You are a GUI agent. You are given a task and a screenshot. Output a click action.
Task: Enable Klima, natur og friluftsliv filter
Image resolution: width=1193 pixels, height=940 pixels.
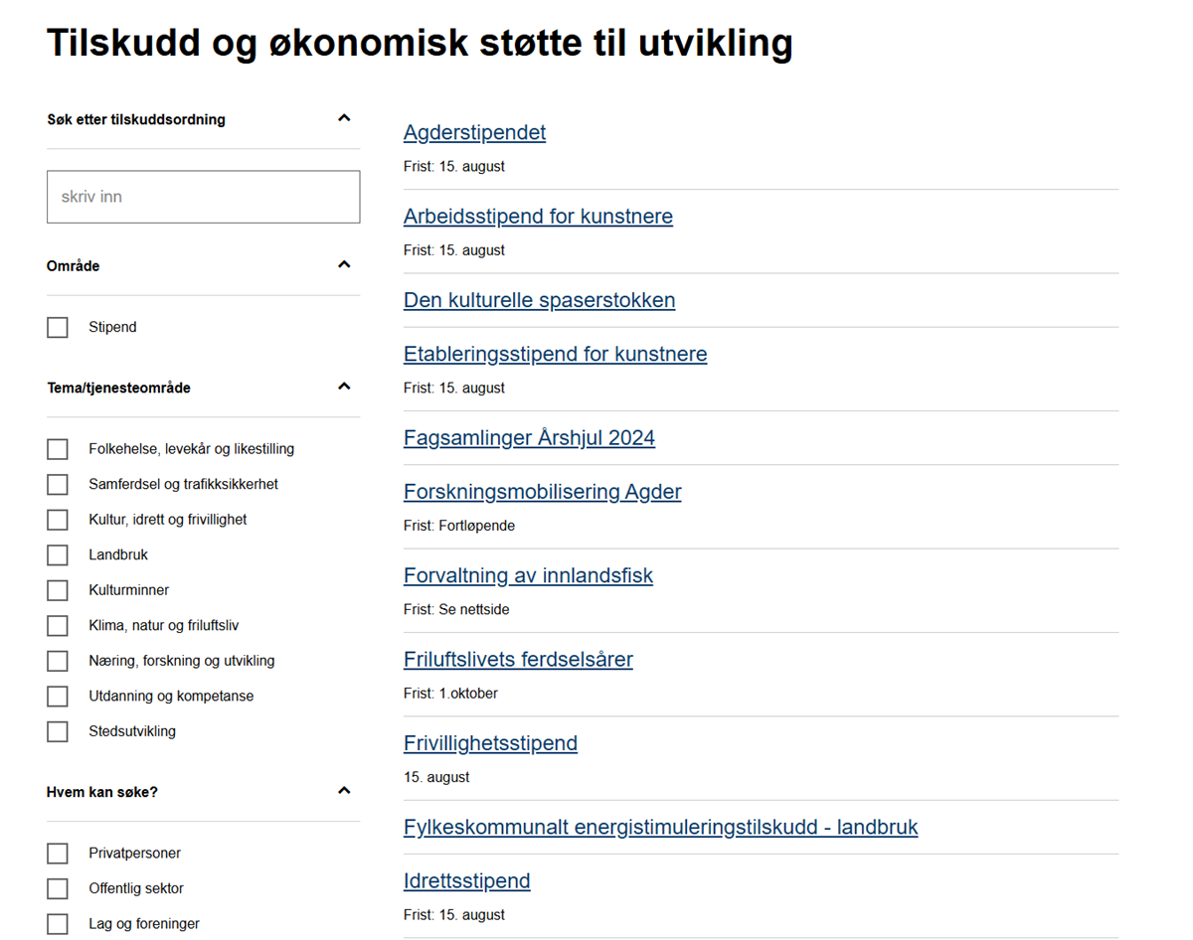coord(58,626)
